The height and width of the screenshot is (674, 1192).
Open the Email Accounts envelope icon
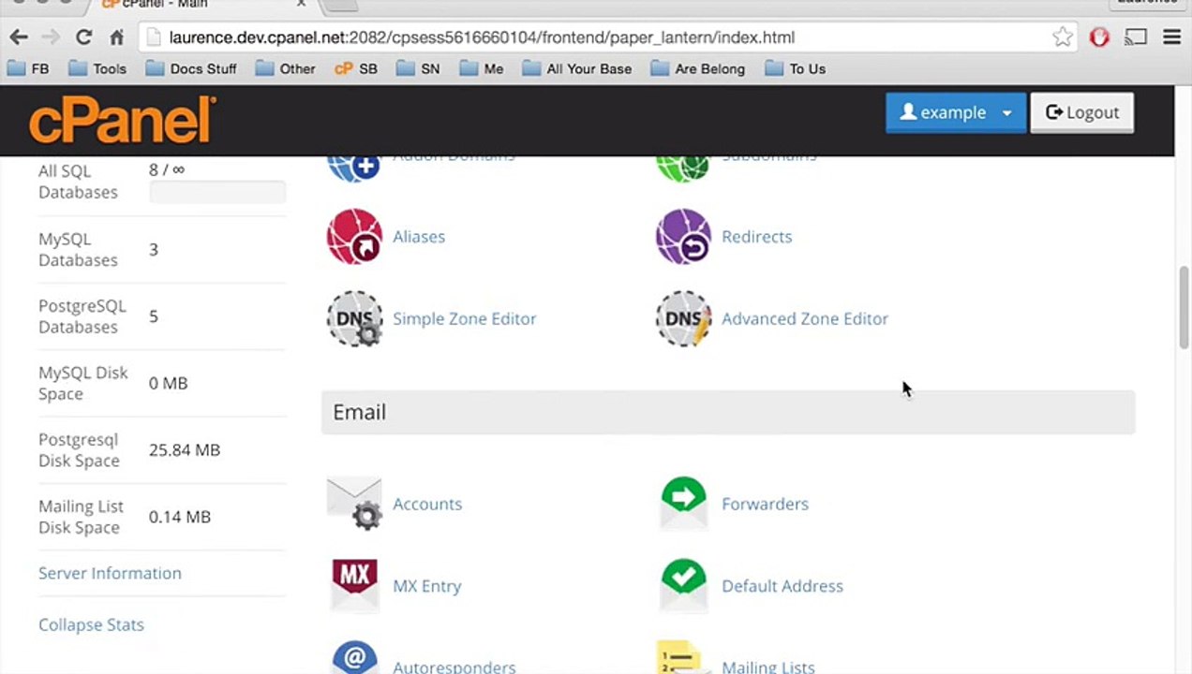(x=354, y=504)
